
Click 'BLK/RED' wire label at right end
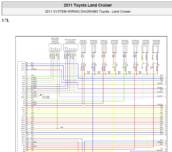[160, 104]
